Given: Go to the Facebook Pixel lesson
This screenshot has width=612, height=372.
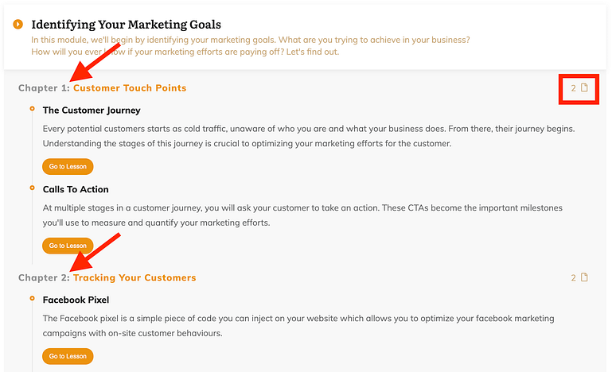Looking at the screenshot, I should tap(68, 356).
